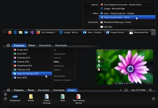This screenshot has height=108, width=158.
Task: Click the Sun 11:17 PM clock
Action: (x=138, y=90)
